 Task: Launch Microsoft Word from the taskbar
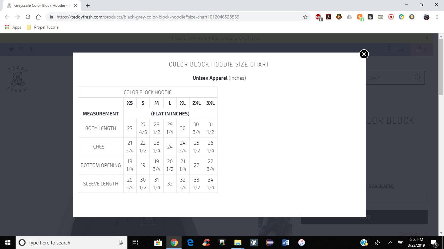point(286,243)
